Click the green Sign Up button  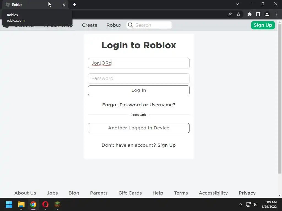[x=263, y=25]
